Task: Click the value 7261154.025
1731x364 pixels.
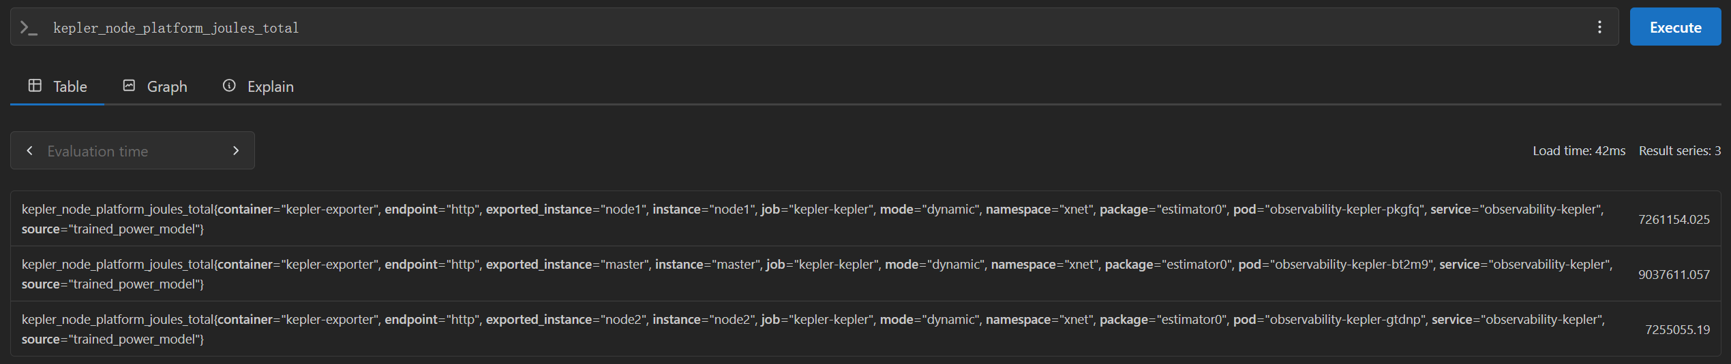Action: (1674, 219)
